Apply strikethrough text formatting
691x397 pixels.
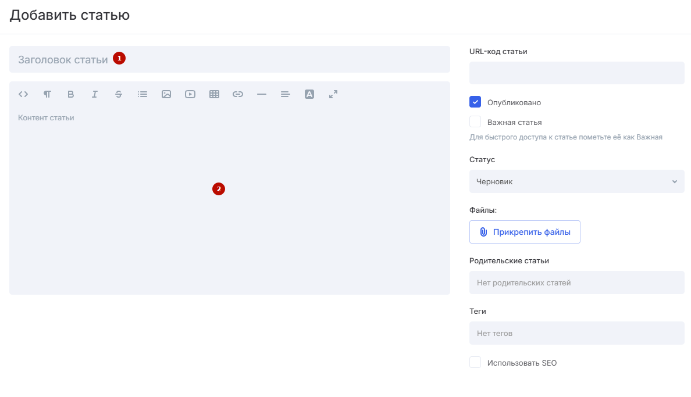pyautogui.click(x=119, y=94)
